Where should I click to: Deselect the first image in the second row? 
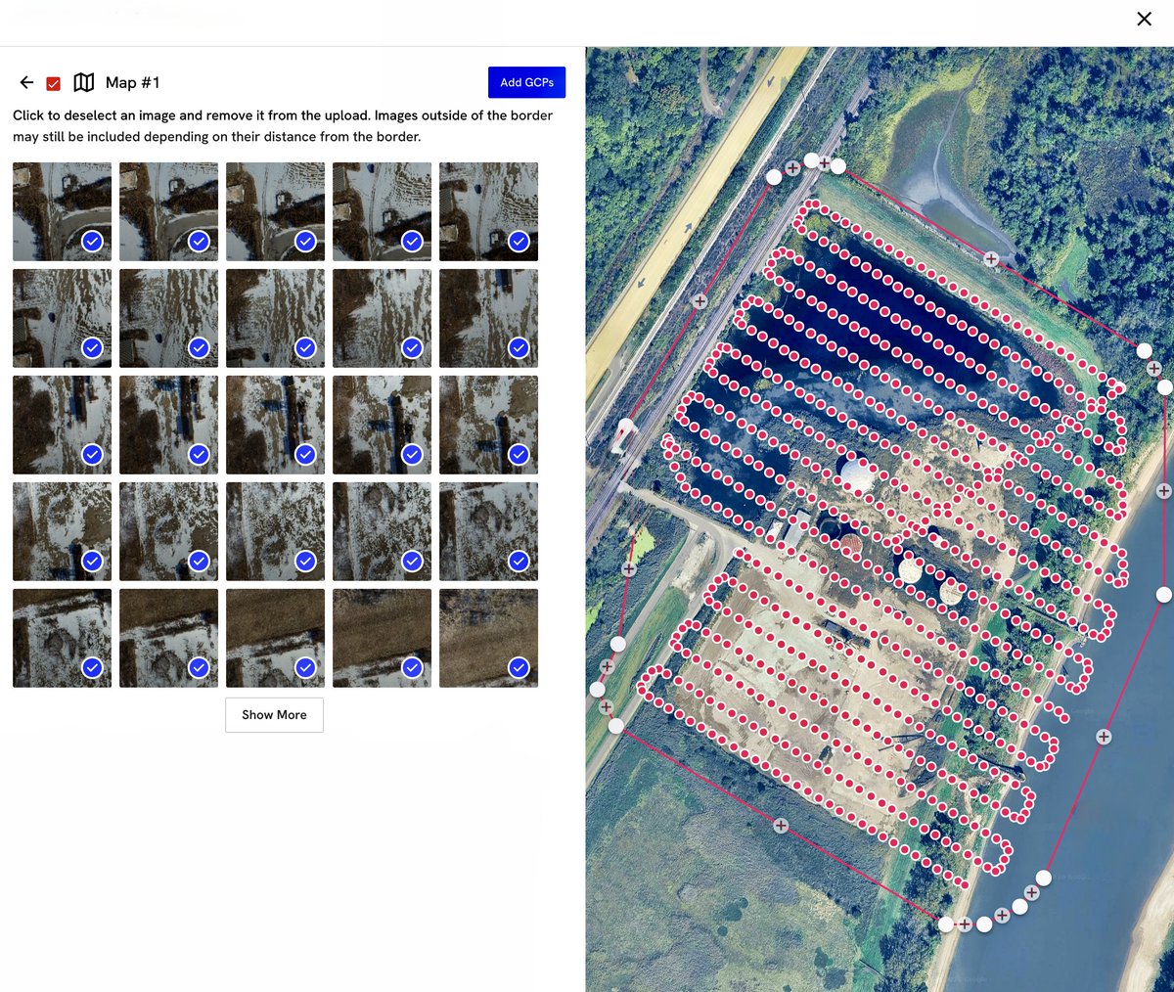pos(62,318)
